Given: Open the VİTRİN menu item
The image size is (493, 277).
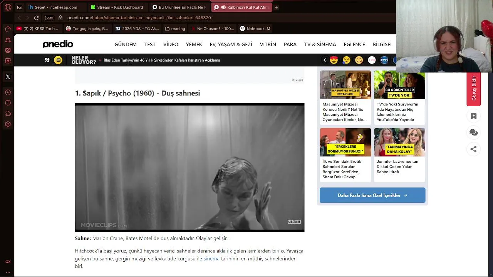Looking at the screenshot, I should coord(268,44).
